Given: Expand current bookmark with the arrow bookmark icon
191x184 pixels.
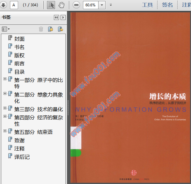Looking at the screenshot, I should (x=60, y=29).
